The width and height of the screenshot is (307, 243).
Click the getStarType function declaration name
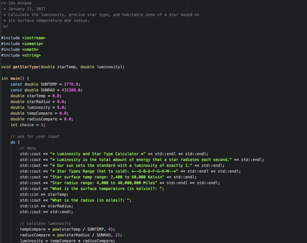point(25,67)
